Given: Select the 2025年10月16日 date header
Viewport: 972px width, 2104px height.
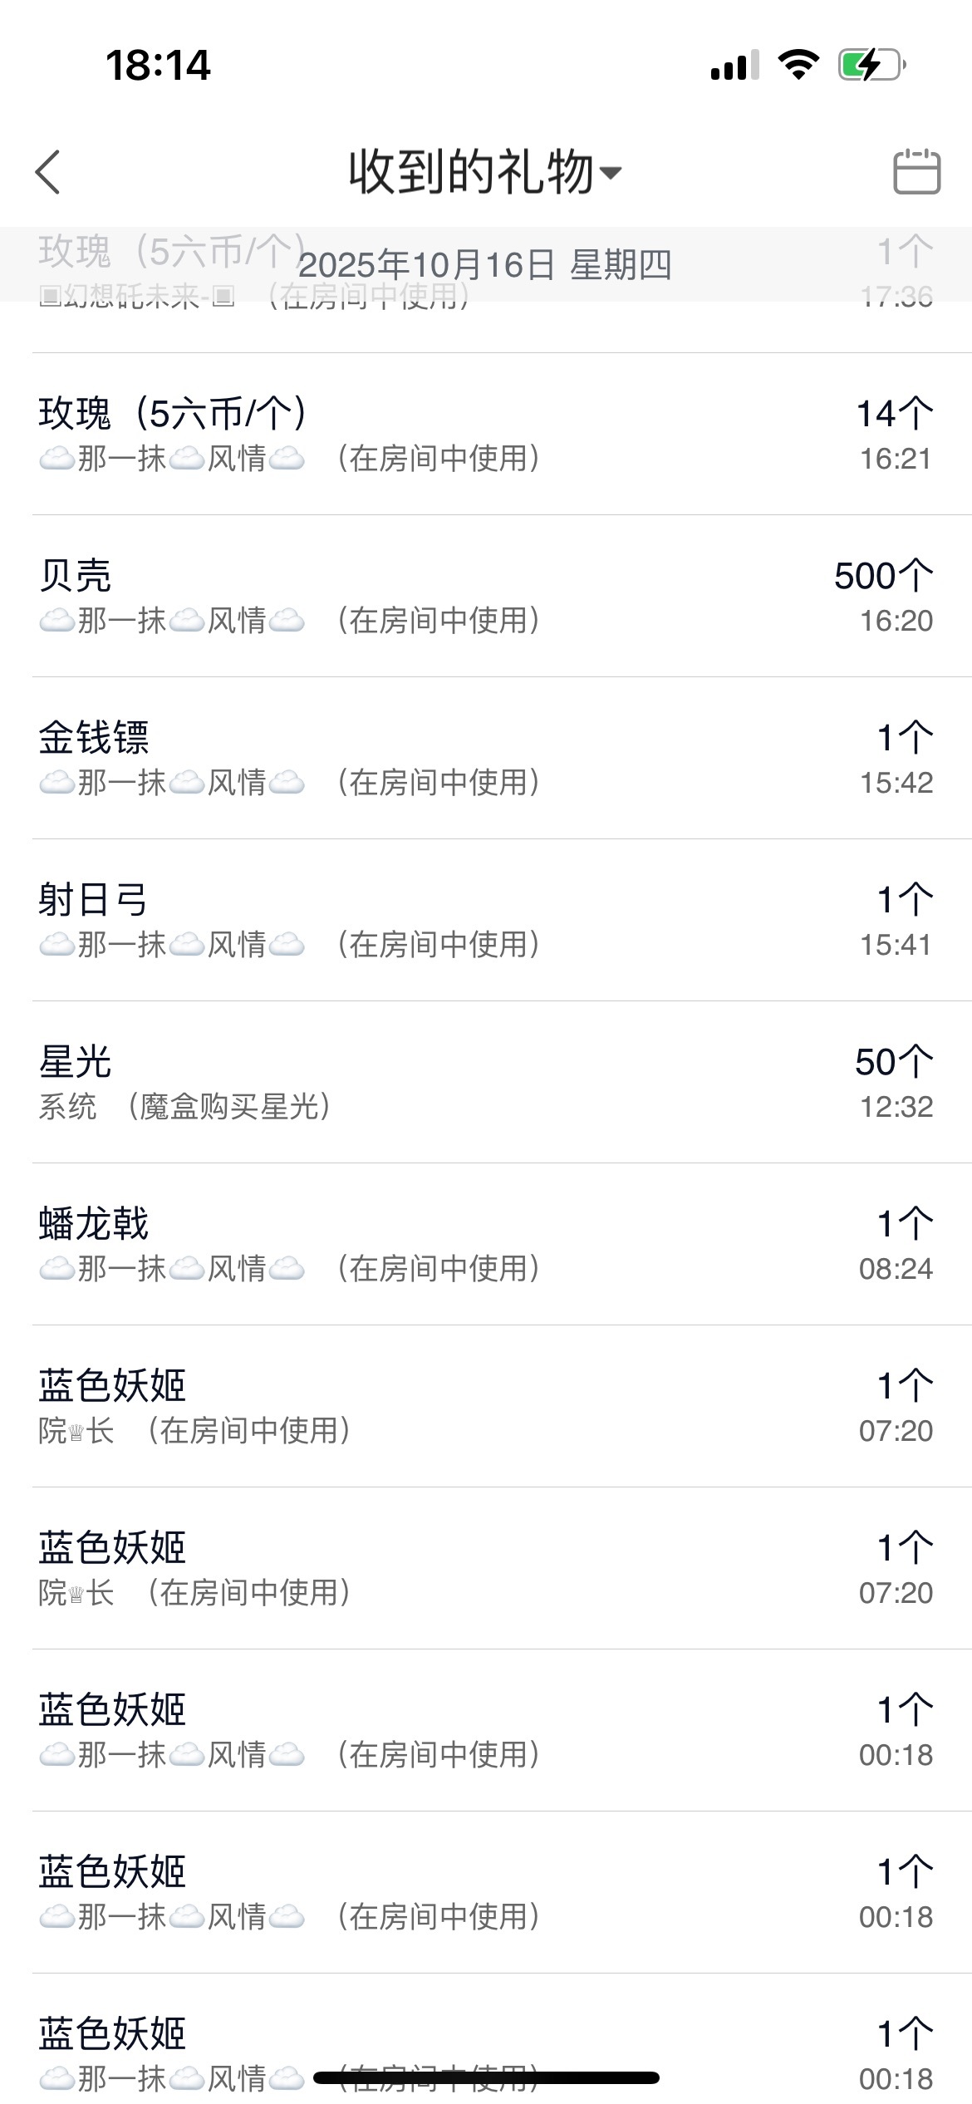Looking at the screenshot, I should pos(485,265).
